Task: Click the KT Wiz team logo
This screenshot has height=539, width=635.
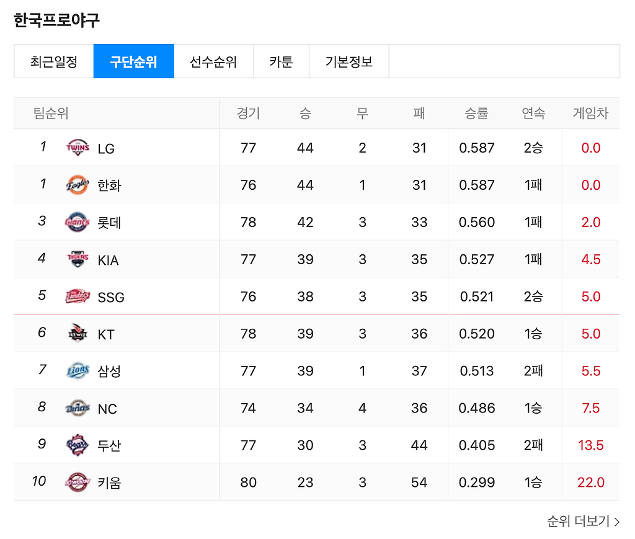Action: [x=78, y=333]
